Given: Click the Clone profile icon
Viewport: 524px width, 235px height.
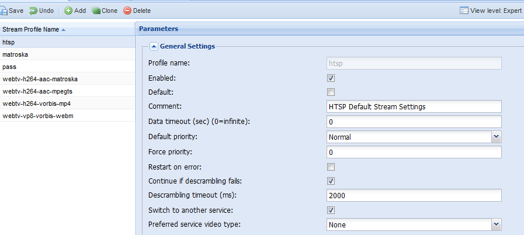Looking at the screenshot, I should click(x=96, y=11).
